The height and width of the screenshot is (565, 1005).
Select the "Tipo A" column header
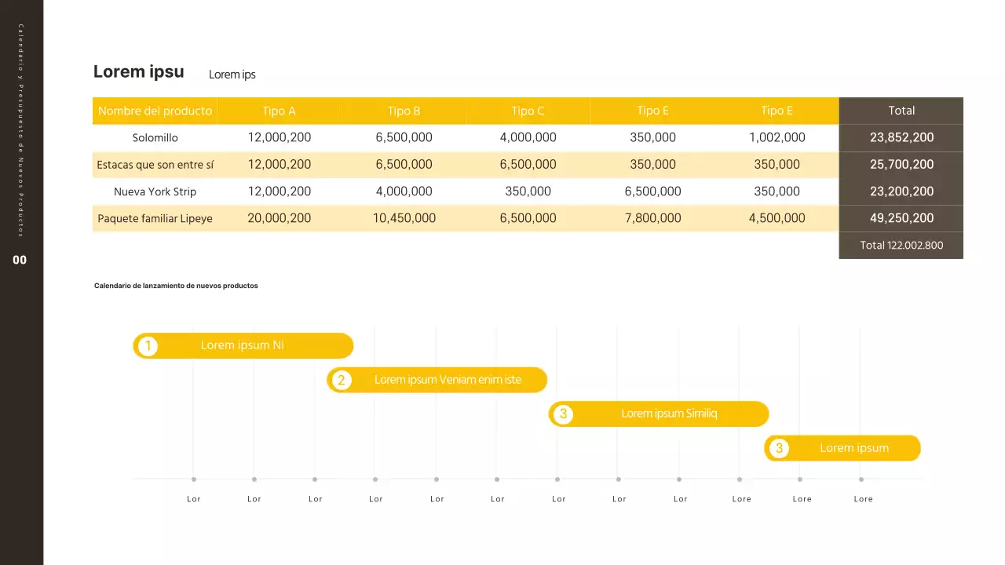point(279,111)
